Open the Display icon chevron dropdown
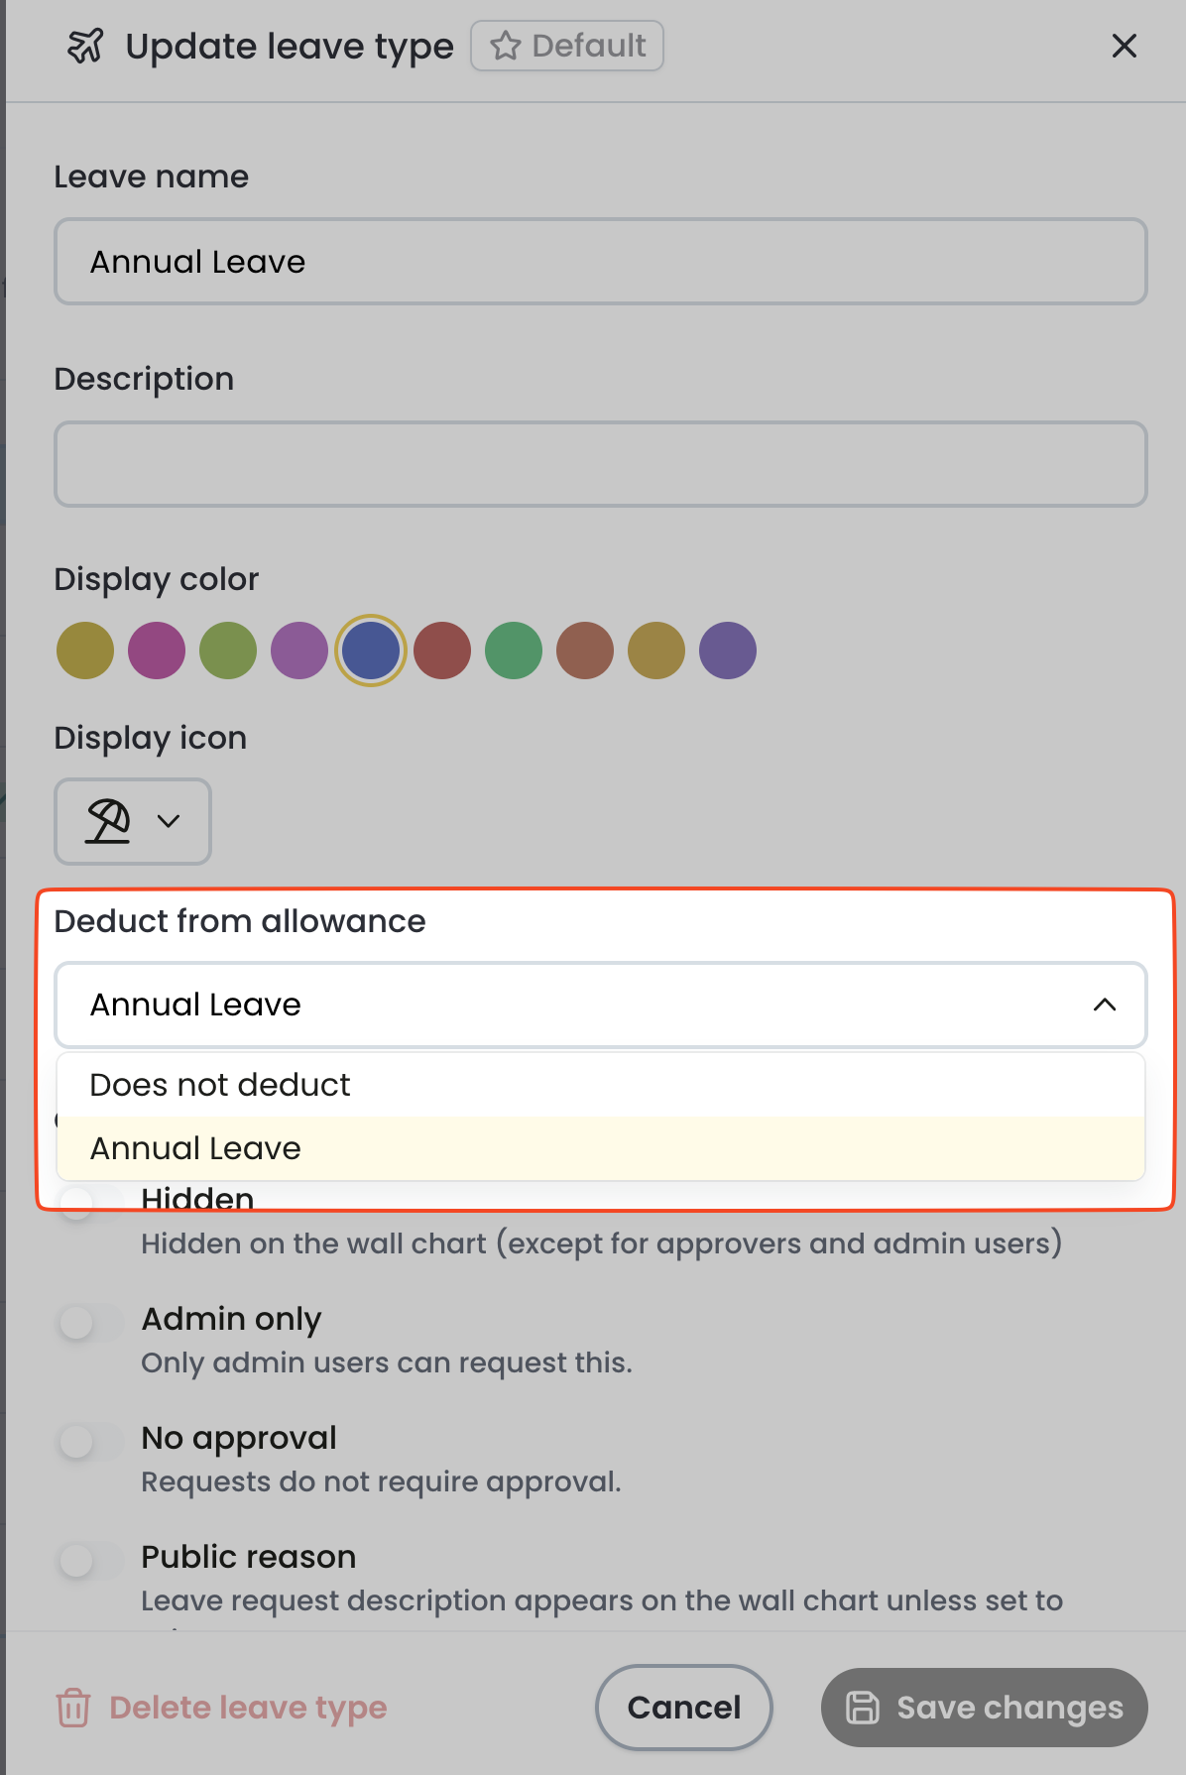 pyautogui.click(x=169, y=821)
